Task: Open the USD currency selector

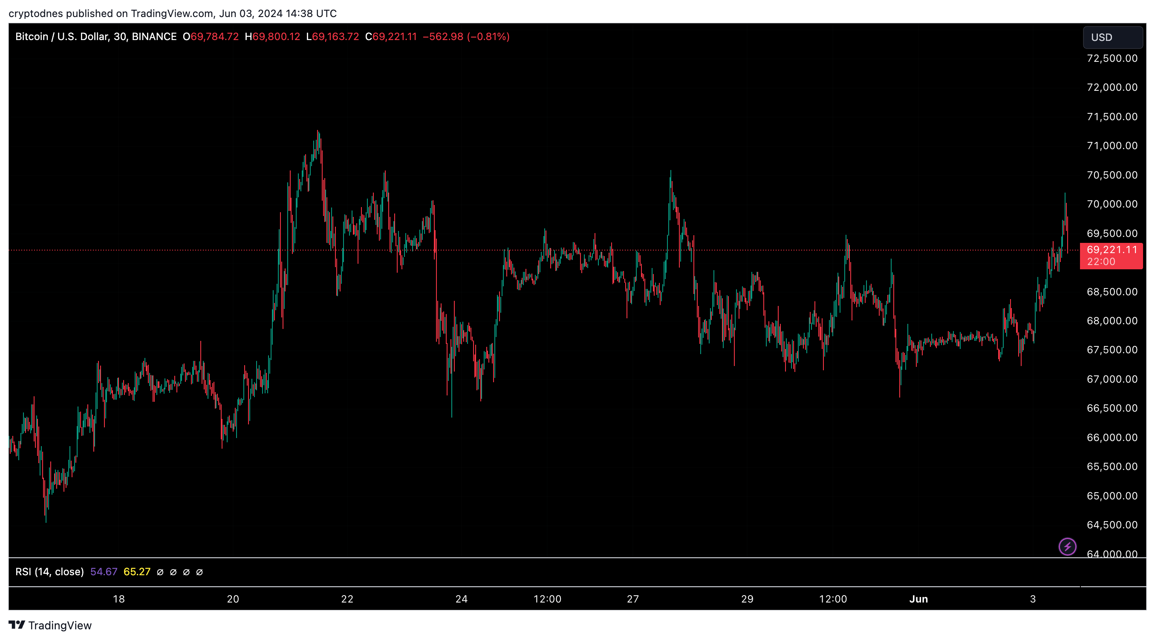Action: [1112, 37]
